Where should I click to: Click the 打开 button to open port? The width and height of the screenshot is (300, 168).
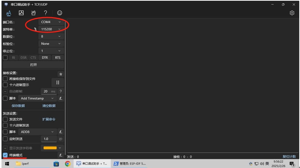point(33,65)
